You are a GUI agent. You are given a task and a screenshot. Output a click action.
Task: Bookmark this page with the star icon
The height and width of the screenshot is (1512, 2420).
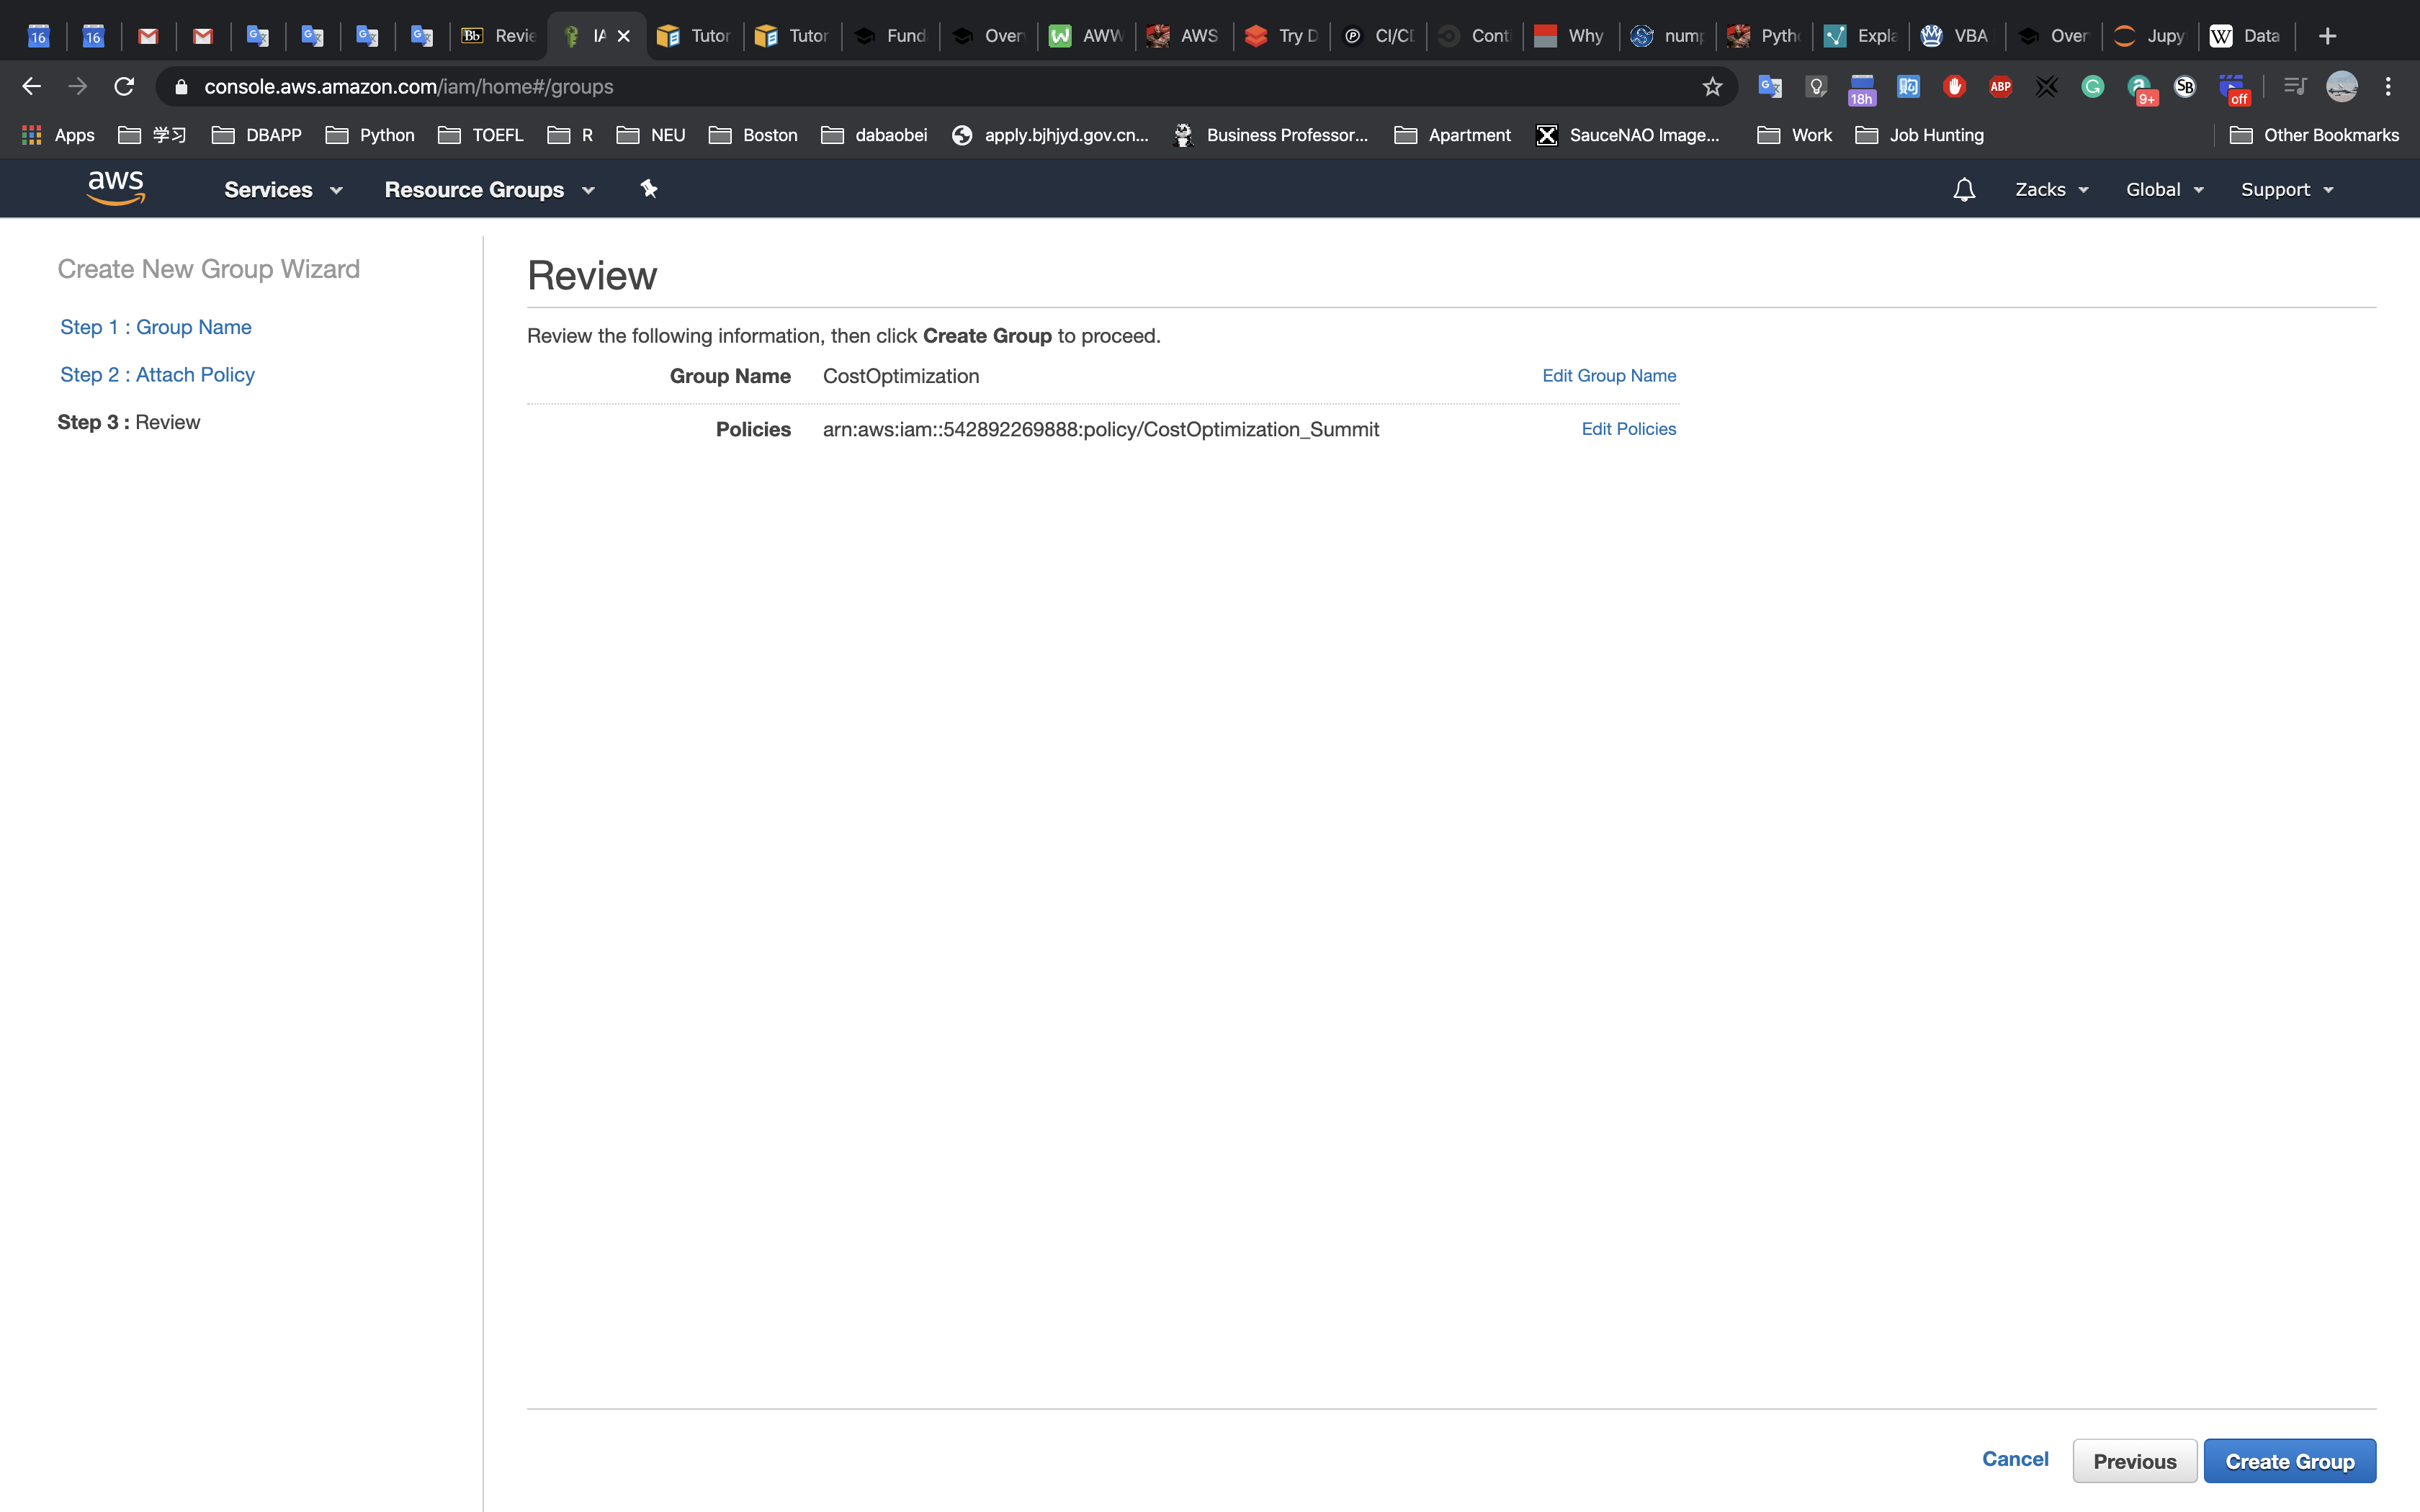tap(1712, 87)
